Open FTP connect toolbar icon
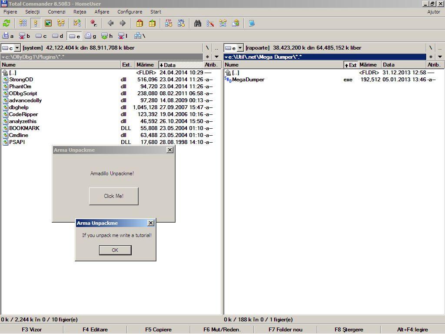The height and width of the screenshot is (334, 445). [x=169, y=23]
